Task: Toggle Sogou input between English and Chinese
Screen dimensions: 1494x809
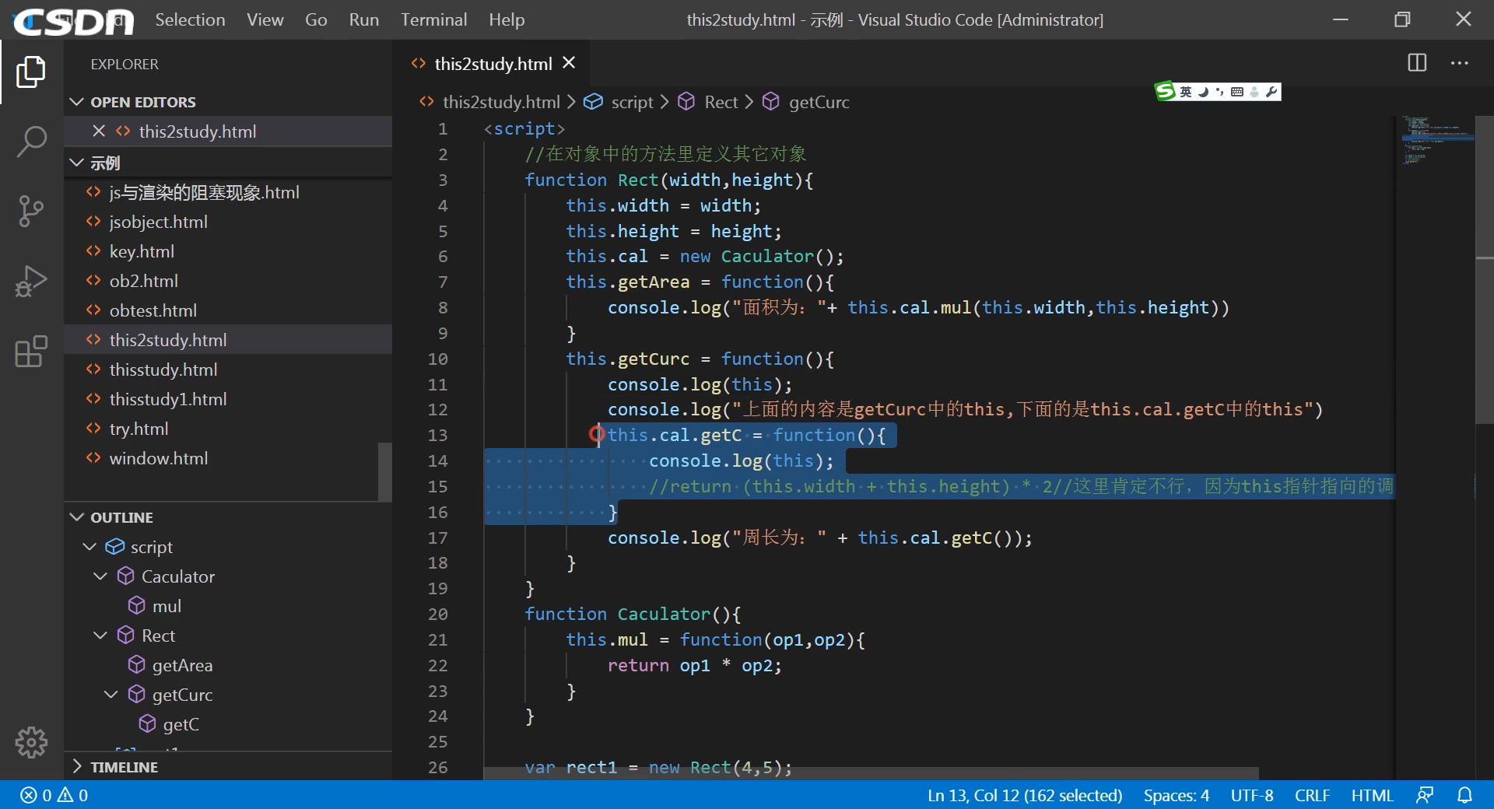Action: click(x=1185, y=91)
